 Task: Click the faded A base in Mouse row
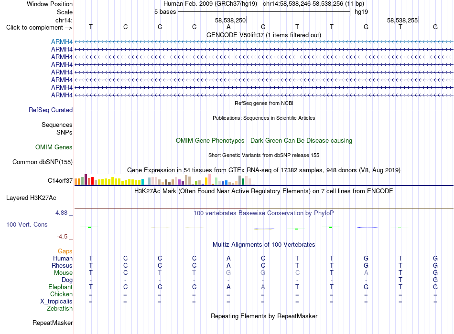tap(366, 273)
